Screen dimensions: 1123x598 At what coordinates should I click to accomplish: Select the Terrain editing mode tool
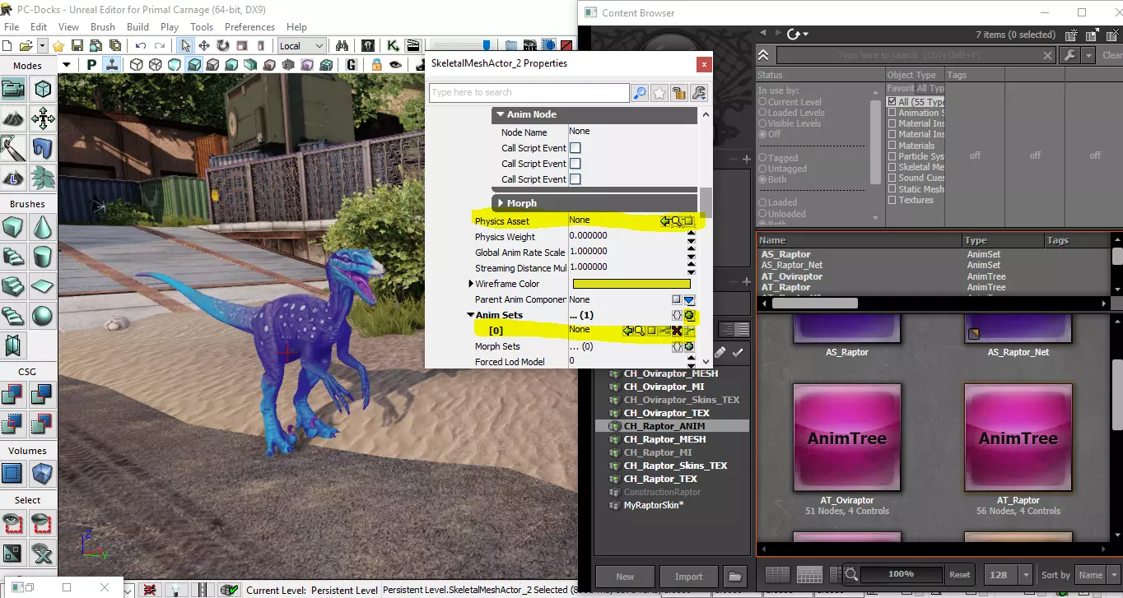[x=14, y=118]
